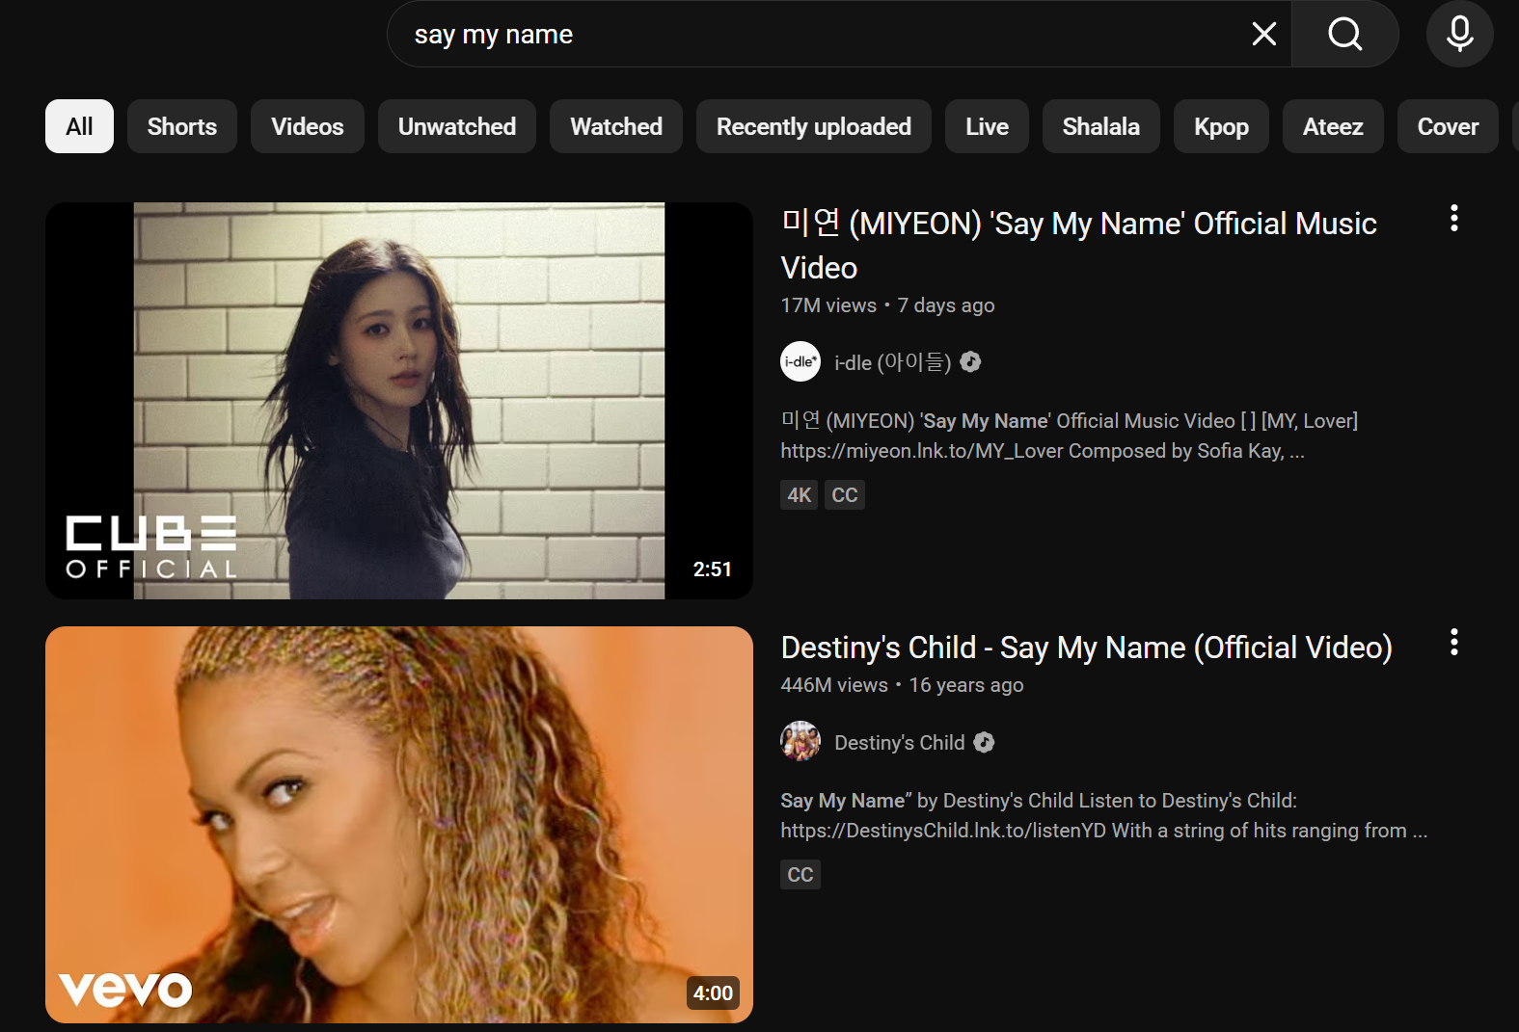Start voice search with the microphone icon

(1460, 35)
